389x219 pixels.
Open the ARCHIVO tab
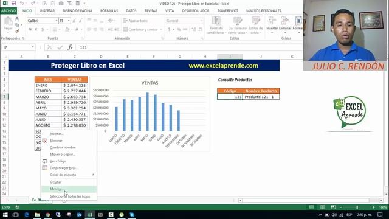point(9,11)
